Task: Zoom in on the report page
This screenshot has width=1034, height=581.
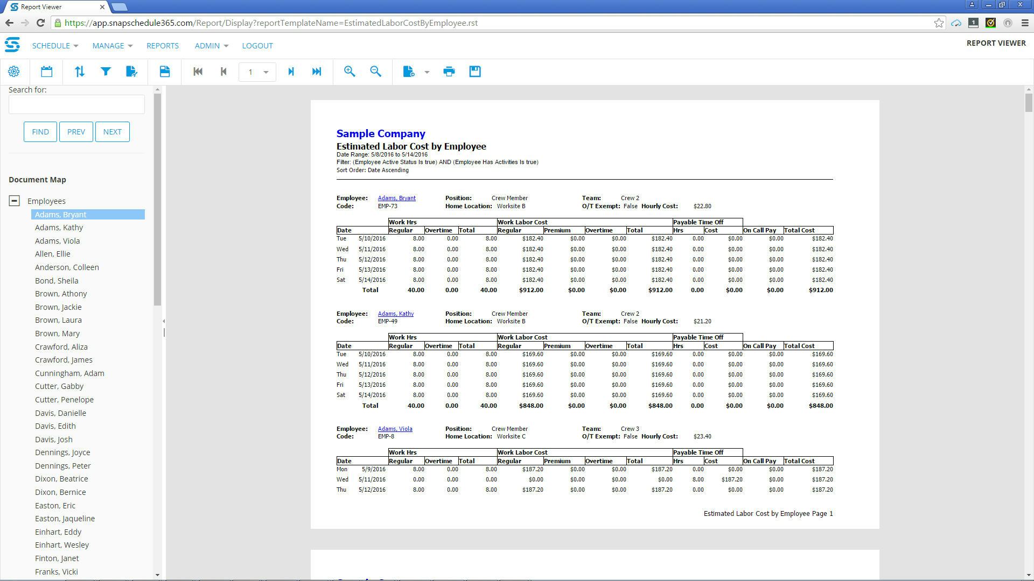Action: pos(350,71)
